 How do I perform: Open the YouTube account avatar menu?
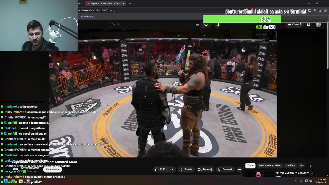(318, 24)
